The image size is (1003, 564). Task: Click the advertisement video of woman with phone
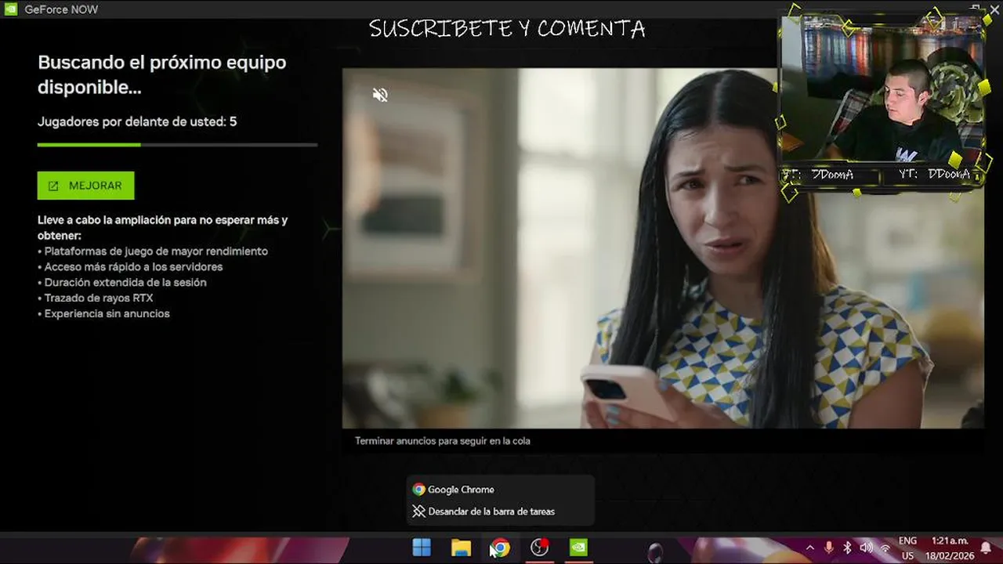tap(663, 248)
